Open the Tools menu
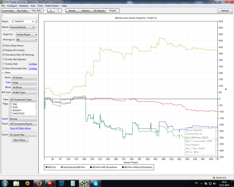This screenshot has width=234, height=187. 40,6
